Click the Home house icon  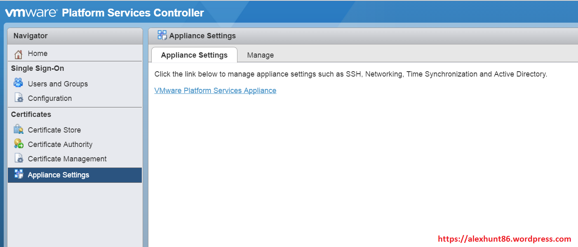click(18, 54)
